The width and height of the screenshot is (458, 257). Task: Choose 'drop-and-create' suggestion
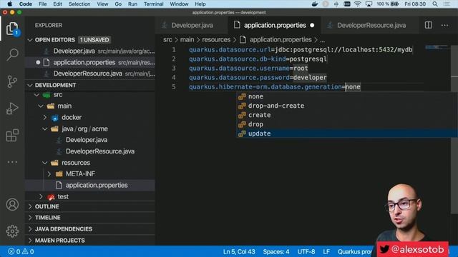(346, 106)
